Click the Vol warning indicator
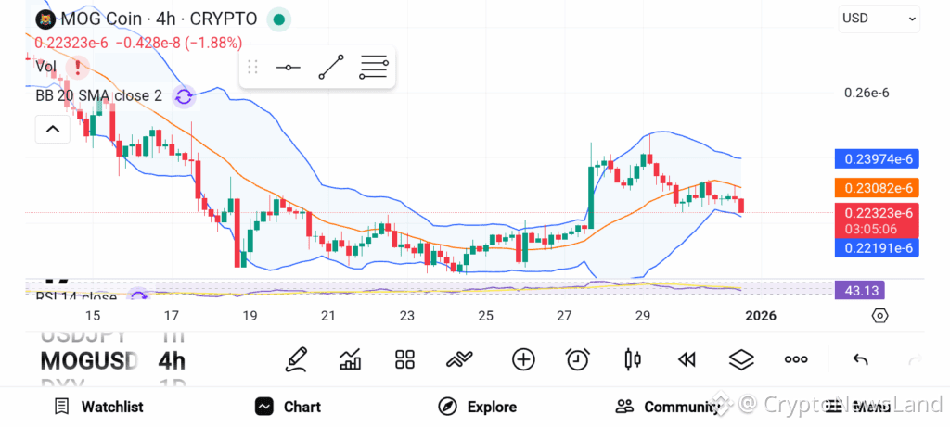 (78, 67)
